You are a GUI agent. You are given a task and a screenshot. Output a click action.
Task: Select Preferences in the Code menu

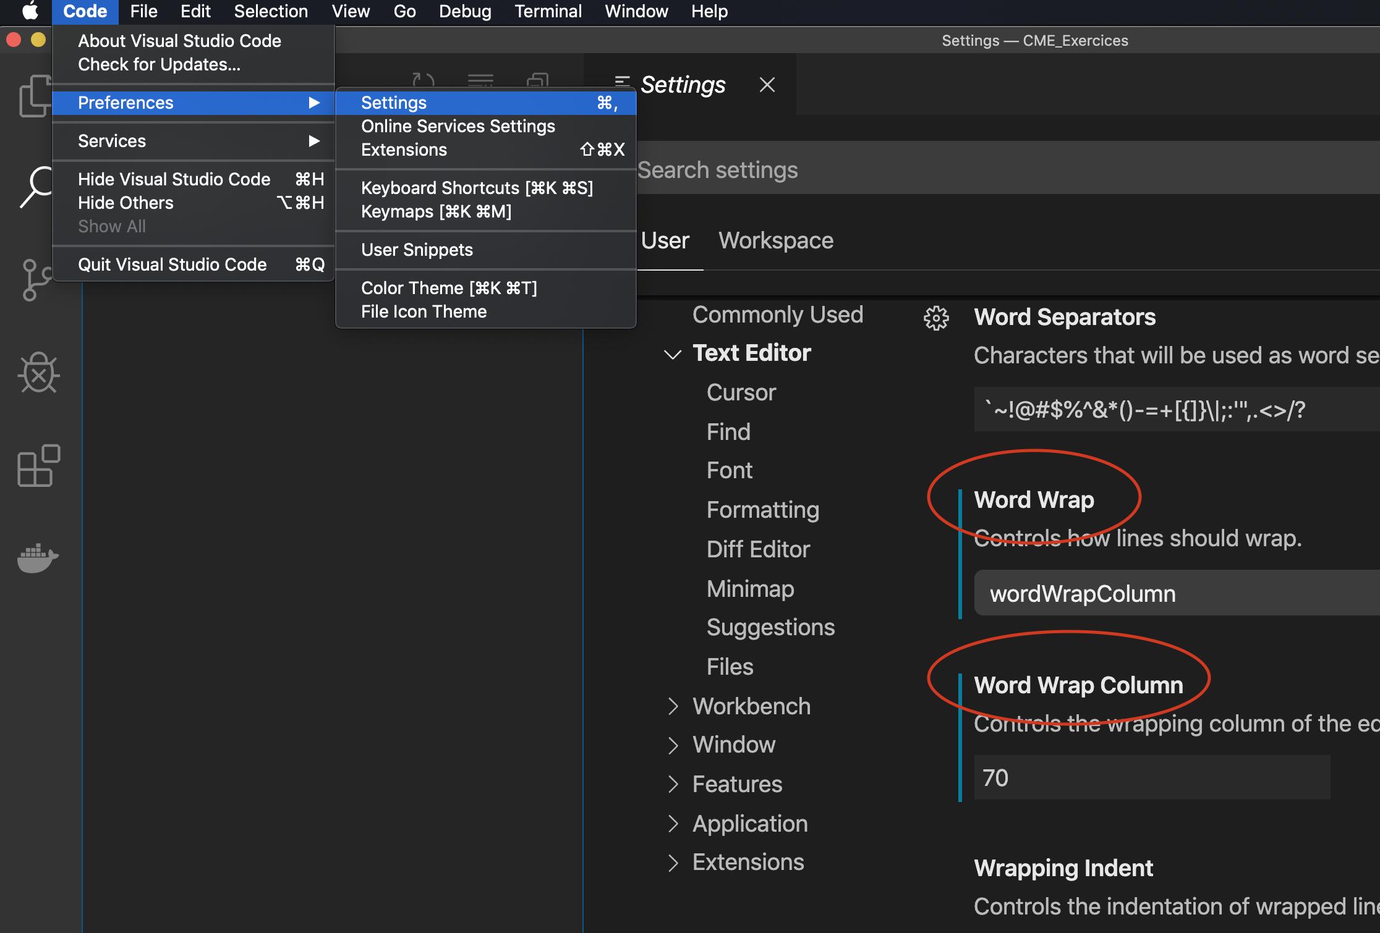(194, 103)
